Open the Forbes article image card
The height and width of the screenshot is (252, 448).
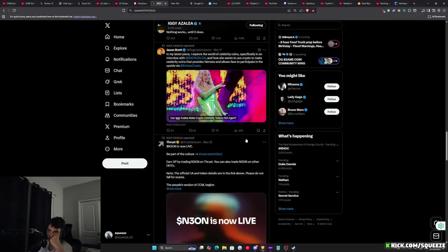pos(216,96)
